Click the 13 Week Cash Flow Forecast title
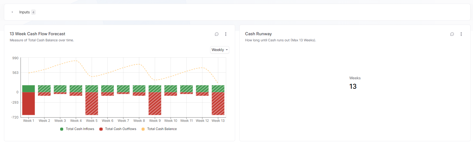473x144 pixels. (x=37, y=34)
